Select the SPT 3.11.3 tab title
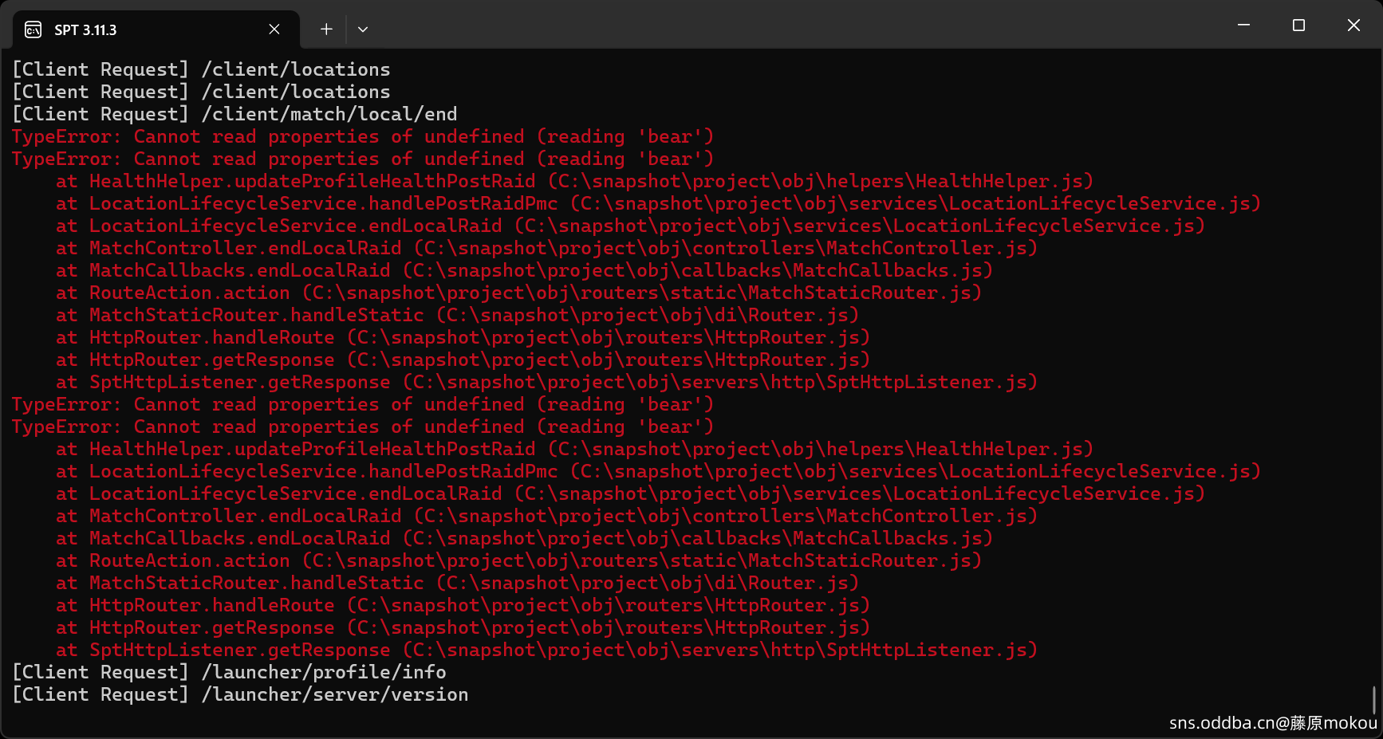The width and height of the screenshot is (1383, 739). pos(85,30)
